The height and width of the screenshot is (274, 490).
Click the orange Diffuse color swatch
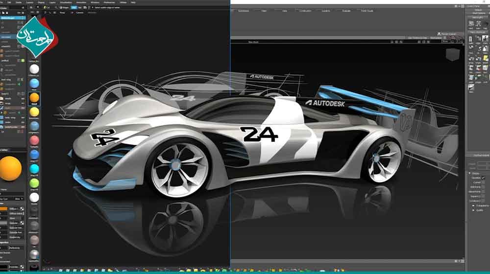(3, 208)
